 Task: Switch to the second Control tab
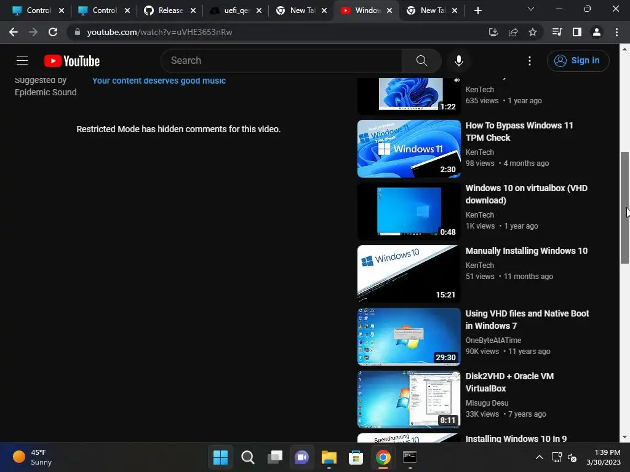coord(98,10)
